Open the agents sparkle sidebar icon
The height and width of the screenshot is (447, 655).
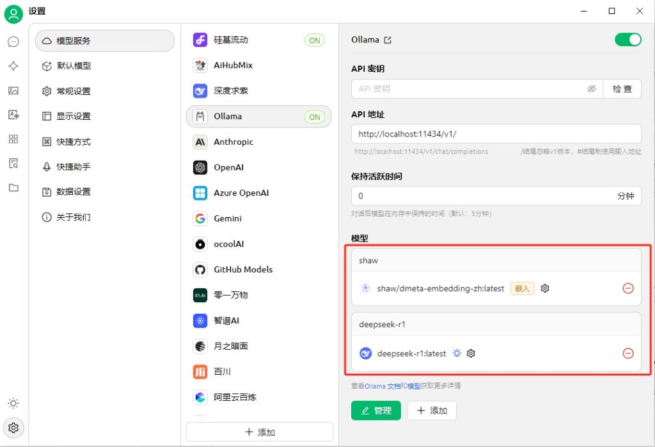coord(13,66)
